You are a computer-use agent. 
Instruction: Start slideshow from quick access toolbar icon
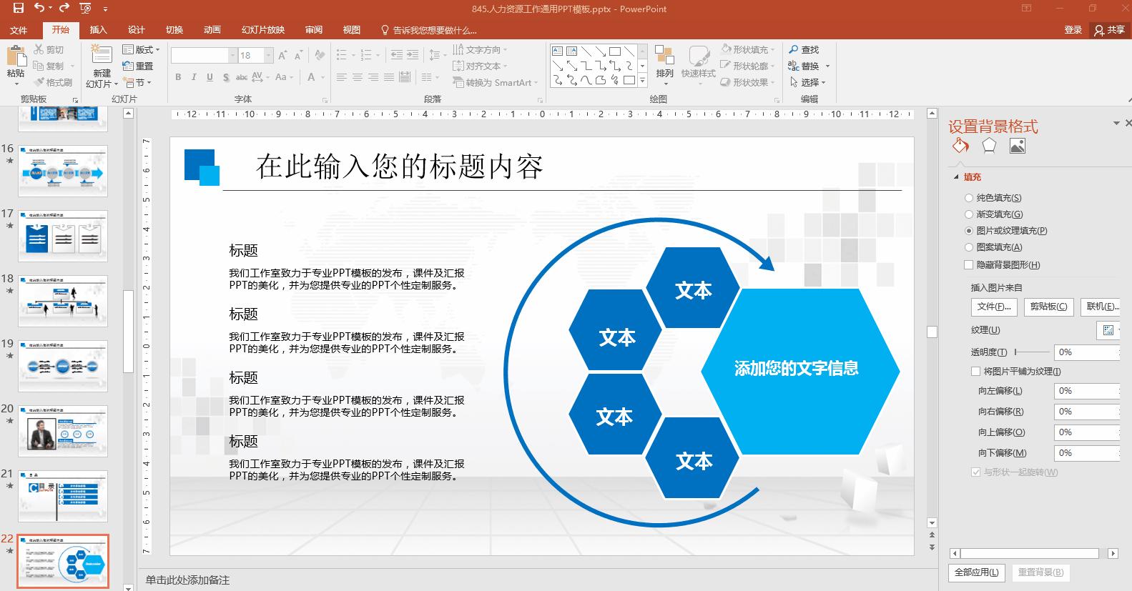86,9
